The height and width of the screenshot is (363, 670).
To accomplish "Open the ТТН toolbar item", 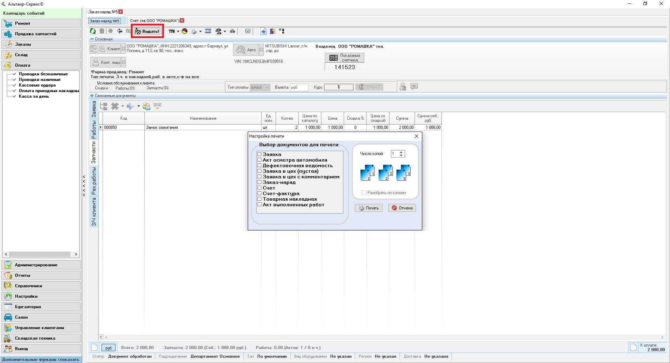I will click(x=172, y=31).
